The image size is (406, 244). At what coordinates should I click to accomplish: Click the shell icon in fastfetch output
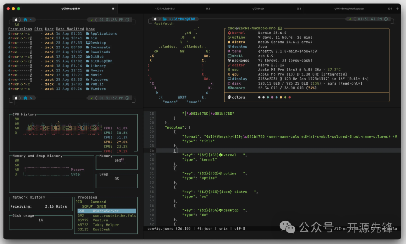[x=229, y=56]
